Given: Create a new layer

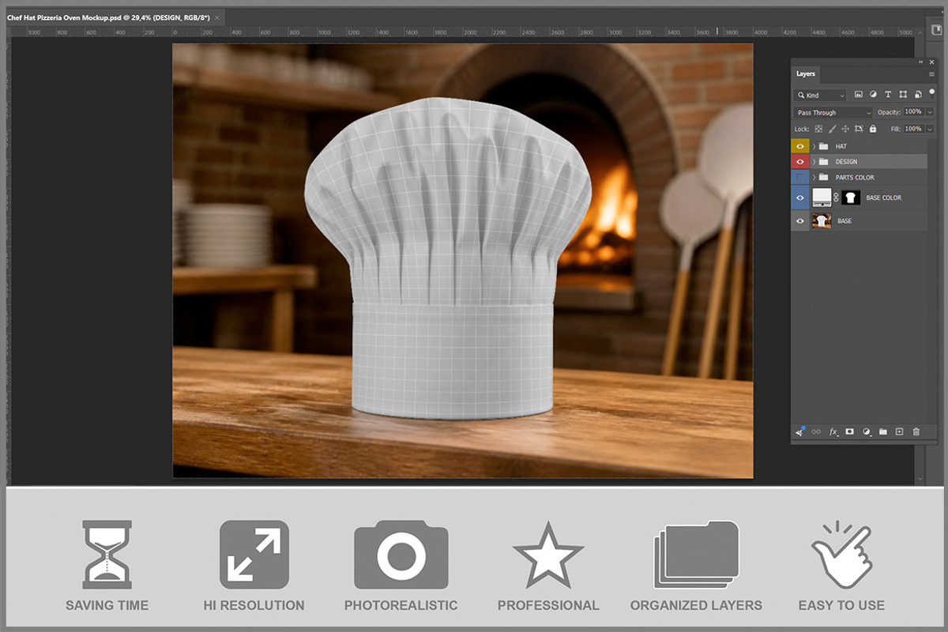Looking at the screenshot, I should click(x=899, y=432).
